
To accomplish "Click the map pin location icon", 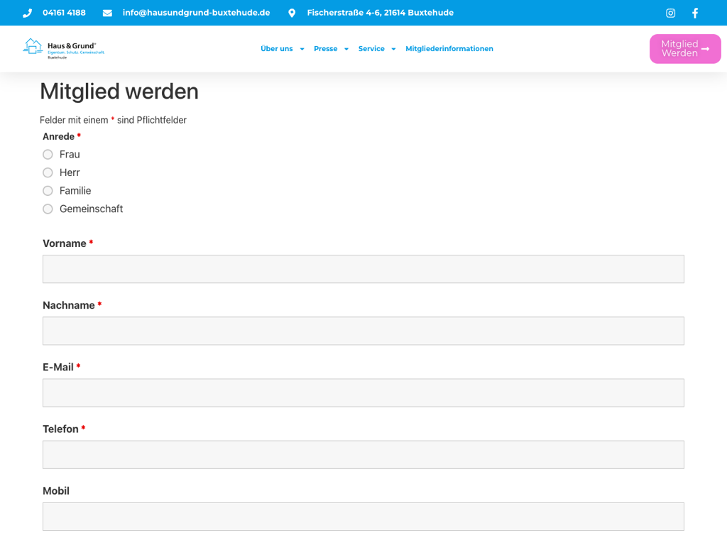I will [x=292, y=13].
